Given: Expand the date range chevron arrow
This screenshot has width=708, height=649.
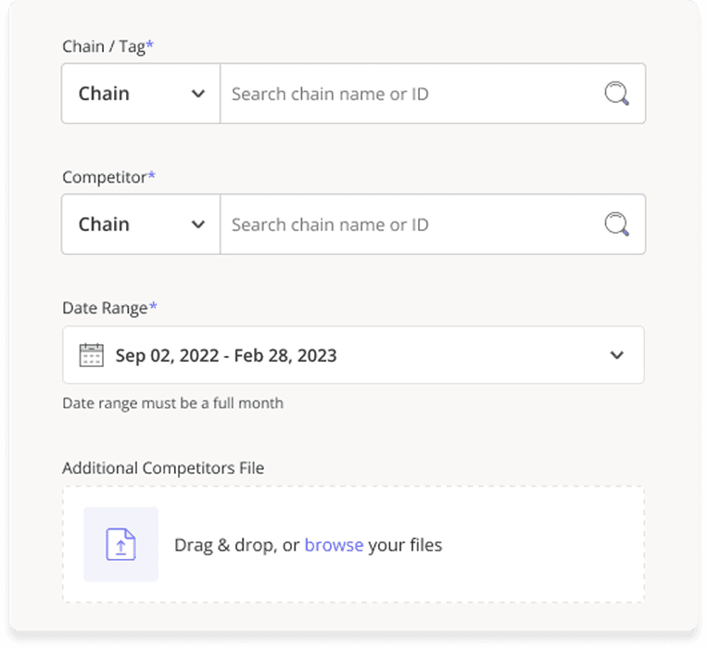Looking at the screenshot, I should [x=617, y=355].
